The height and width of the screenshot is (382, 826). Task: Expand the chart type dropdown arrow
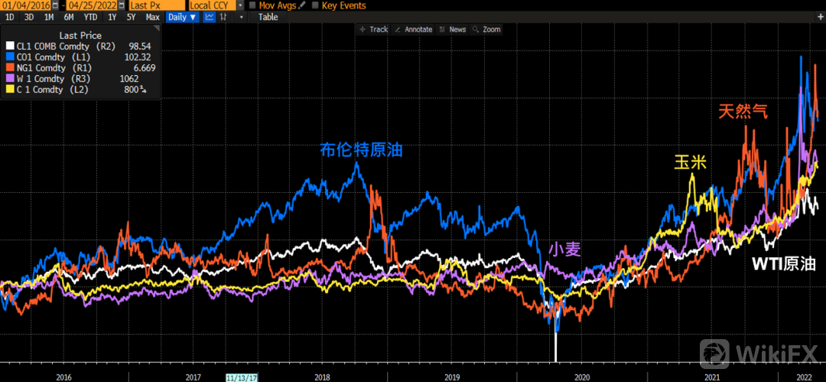240,17
